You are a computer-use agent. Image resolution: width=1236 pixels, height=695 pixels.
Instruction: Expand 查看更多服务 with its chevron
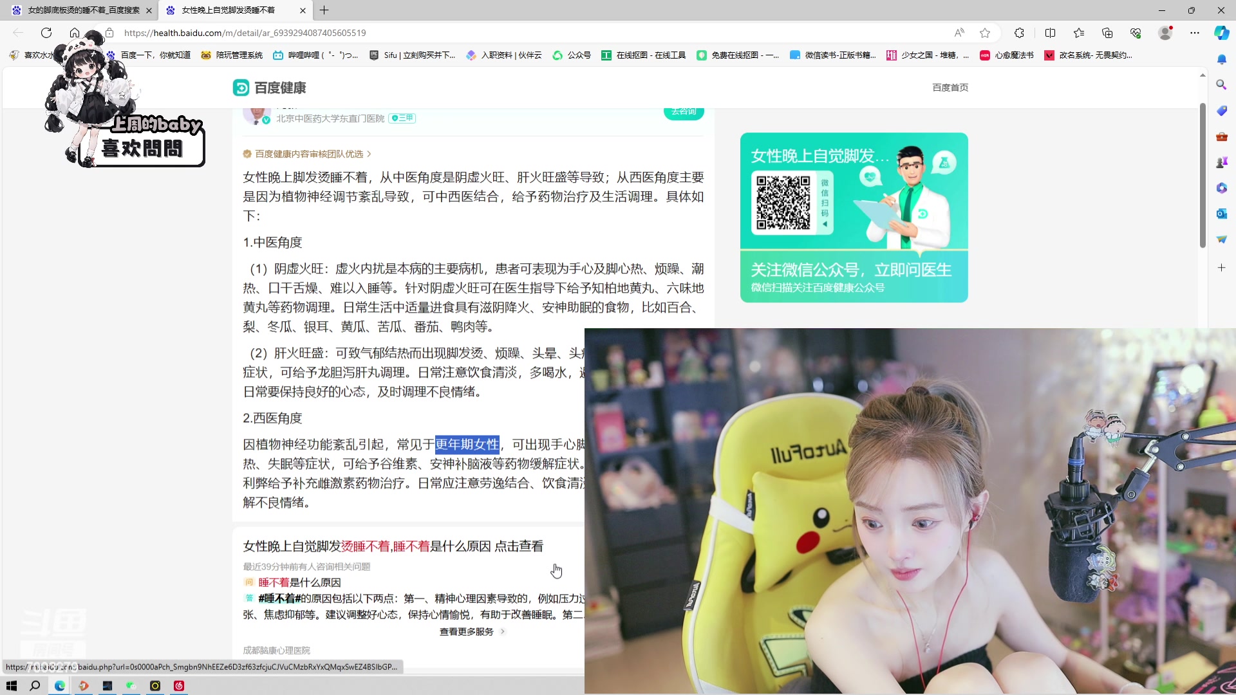tap(472, 631)
